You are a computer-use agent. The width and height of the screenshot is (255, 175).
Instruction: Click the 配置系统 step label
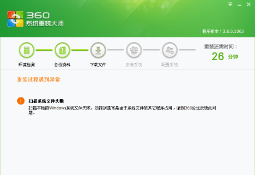[169, 65]
